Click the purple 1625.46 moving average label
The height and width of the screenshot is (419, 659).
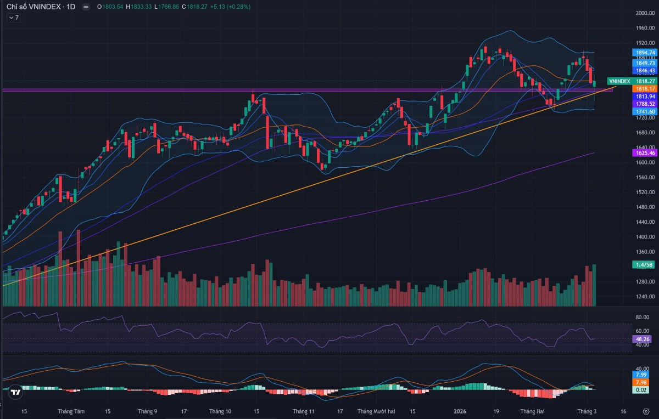(x=644, y=153)
